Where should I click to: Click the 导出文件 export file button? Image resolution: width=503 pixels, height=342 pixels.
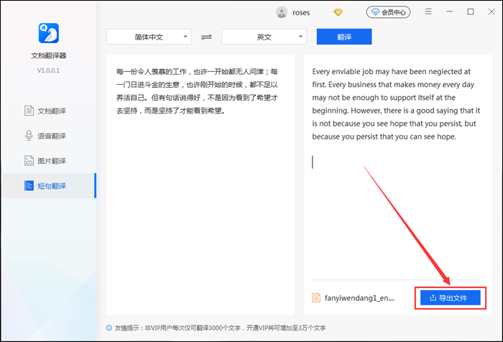click(451, 297)
